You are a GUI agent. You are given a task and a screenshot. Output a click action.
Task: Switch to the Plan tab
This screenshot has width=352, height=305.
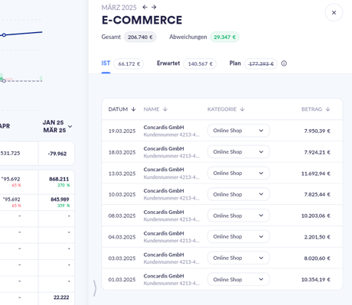(x=235, y=63)
